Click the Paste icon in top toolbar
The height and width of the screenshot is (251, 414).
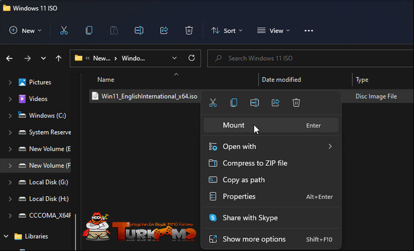(x=114, y=30)
